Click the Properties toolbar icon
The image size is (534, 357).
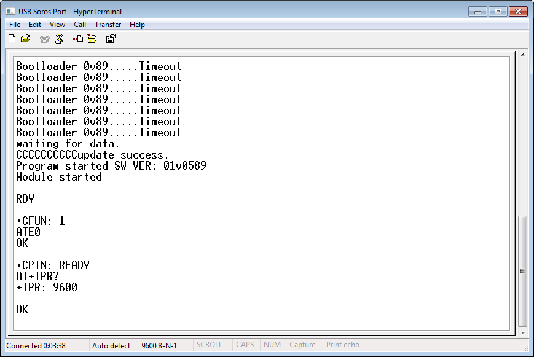click(111, 39)
